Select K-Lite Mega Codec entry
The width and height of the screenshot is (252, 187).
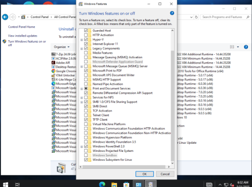point(64,79)
